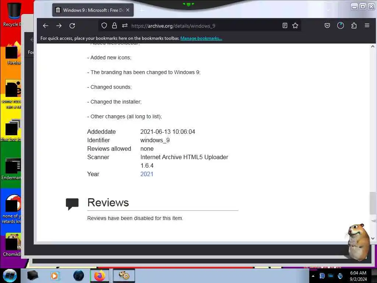Open the black box taskbar icon
The image size is (377, 283).
(32, 276)
